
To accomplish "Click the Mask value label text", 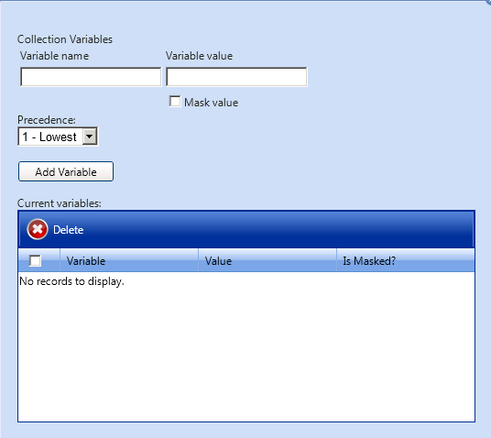I will point(211,103).
